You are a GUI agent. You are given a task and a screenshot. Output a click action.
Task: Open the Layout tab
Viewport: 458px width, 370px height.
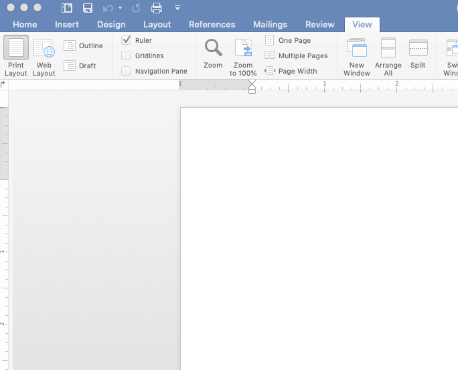157,25
